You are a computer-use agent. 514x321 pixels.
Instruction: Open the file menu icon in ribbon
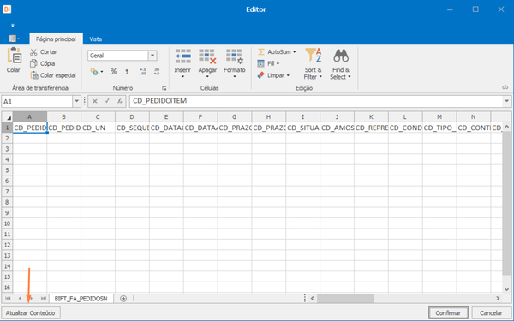(x=14, y=39)
